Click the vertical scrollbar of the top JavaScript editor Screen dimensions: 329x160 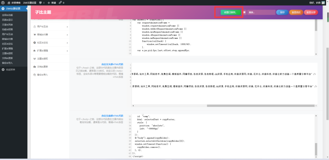click(x=316, y=25)
